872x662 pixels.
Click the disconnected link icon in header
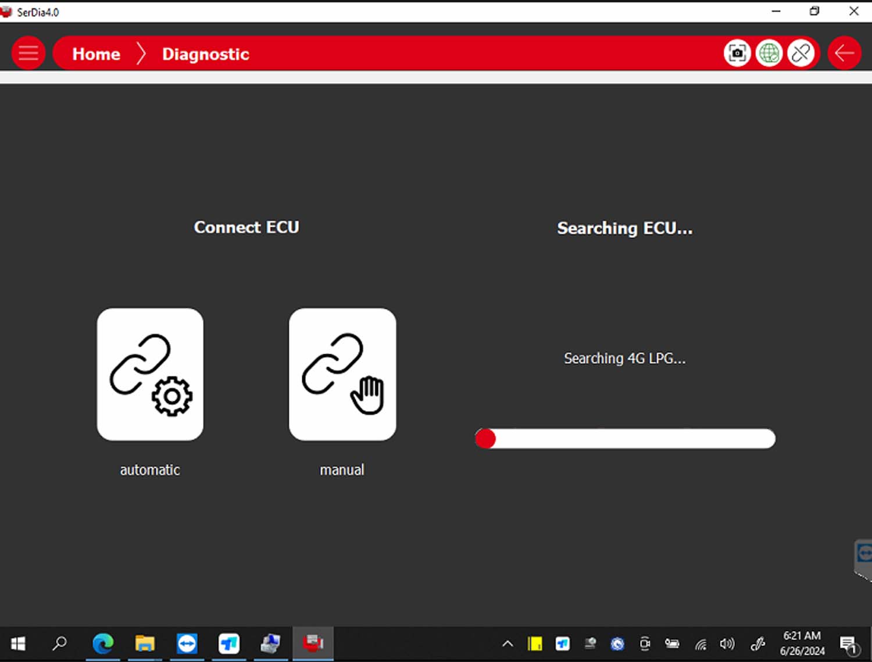[801, 54]
